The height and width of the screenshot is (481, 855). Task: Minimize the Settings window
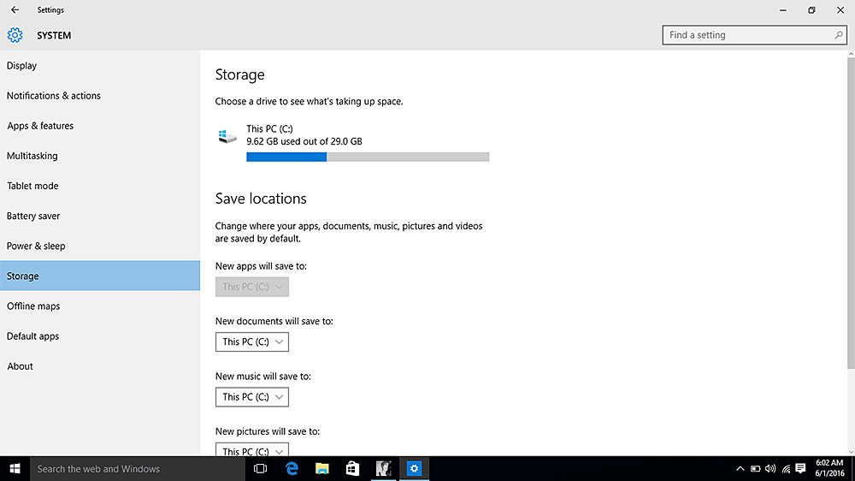coord(783,9)
